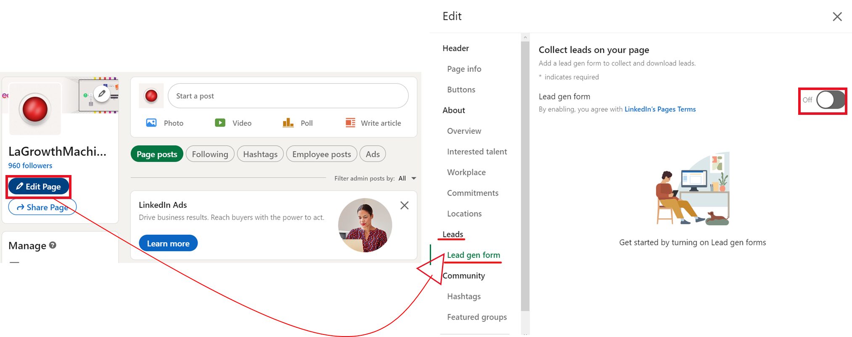The height and width of the screenshot is (337, 852).
Task: Click the Photo icon under Start a post
Action: [151, 123]
